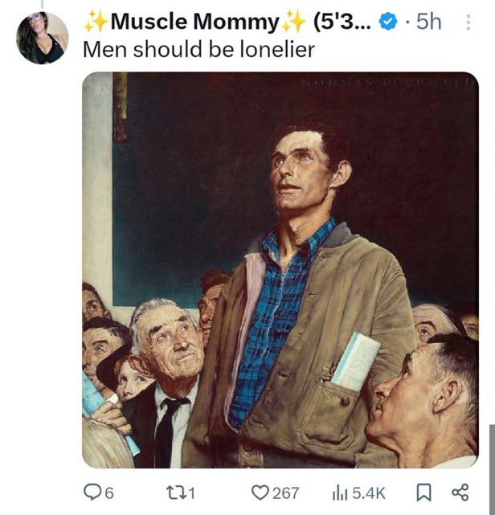Open the three-dot more options menu
This screenshot has height=515, width=495.
click(468, 22)
